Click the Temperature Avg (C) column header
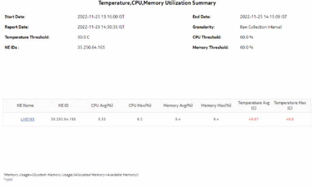 click(x=253, y=105)
